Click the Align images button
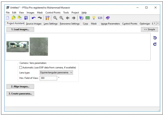The height and width of the screenshot is (115, 163). 20,86
